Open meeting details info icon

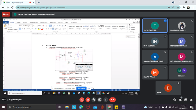tap(175, 100)
